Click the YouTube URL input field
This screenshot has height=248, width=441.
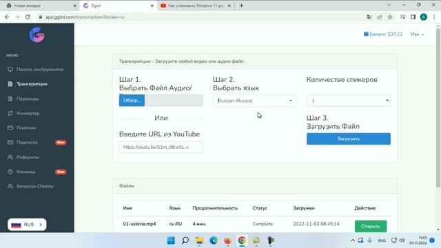coord(161,147)
